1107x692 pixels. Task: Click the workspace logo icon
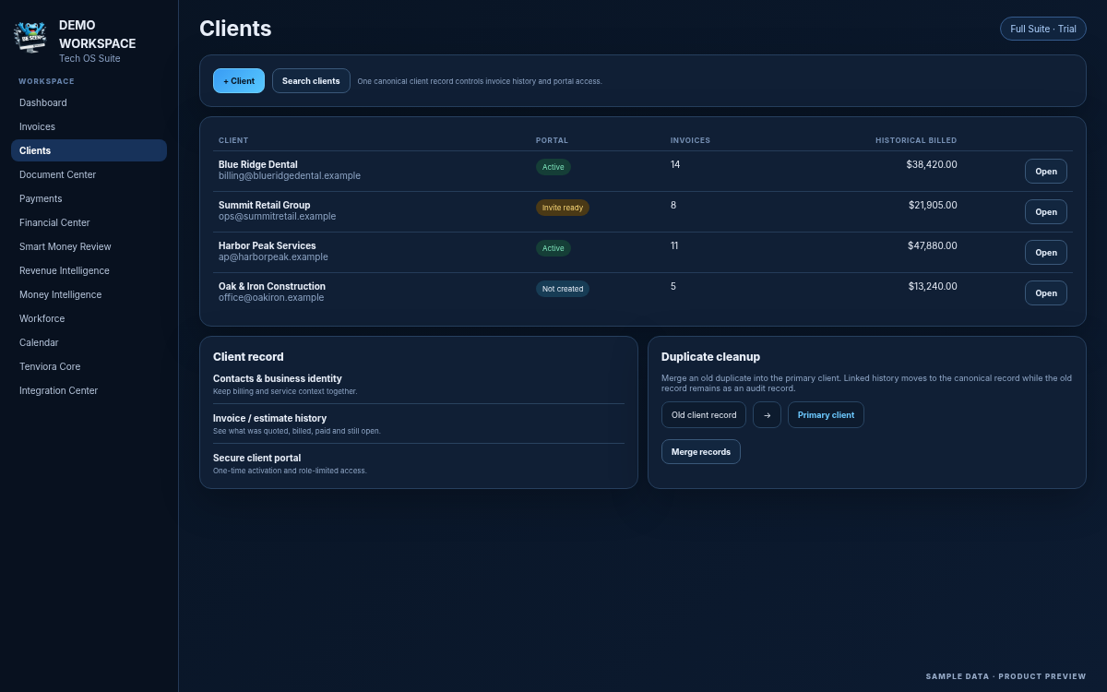coord(30,38)
